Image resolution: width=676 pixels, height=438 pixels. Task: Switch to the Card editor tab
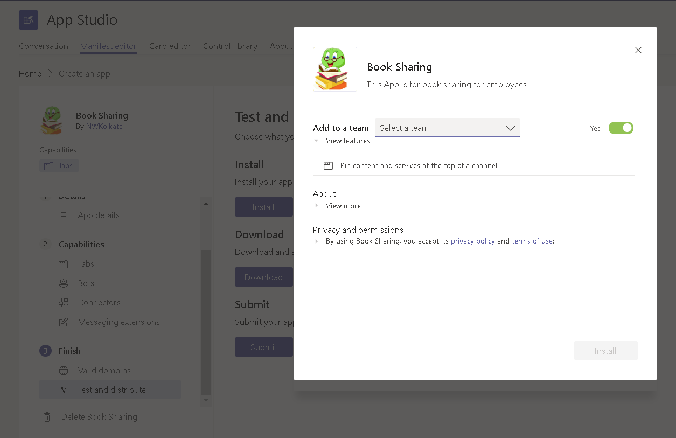point(170,46)
